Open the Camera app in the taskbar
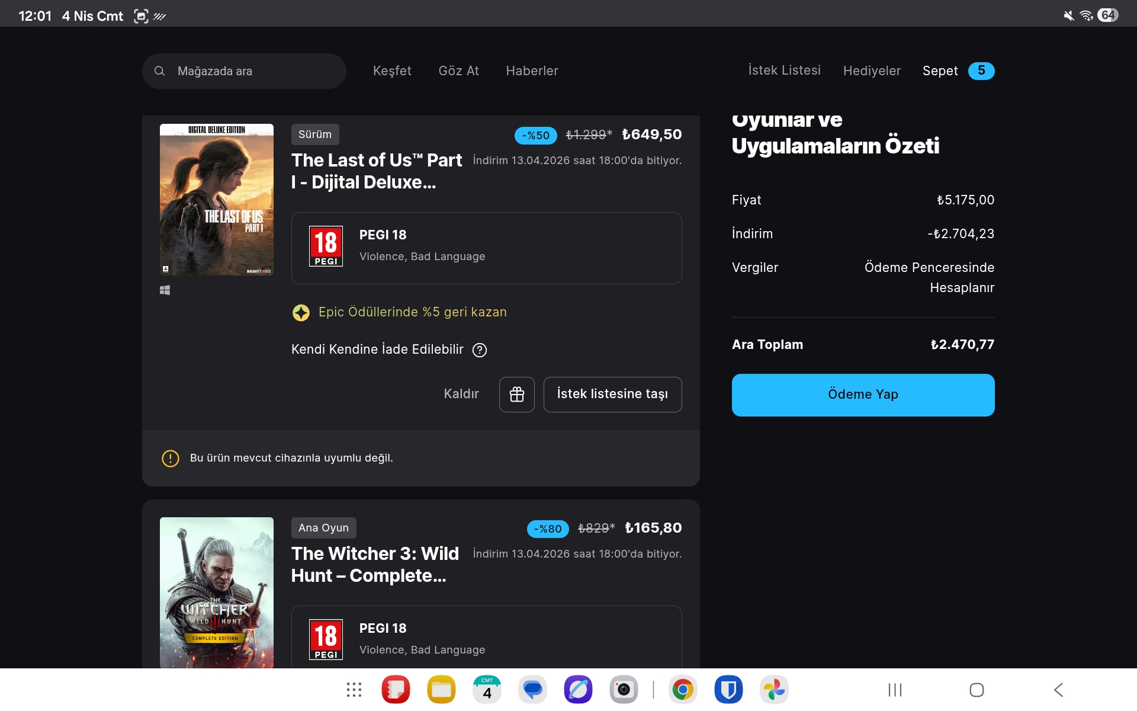This screenshot has height=711, width=1137. [x=624, y=690]
